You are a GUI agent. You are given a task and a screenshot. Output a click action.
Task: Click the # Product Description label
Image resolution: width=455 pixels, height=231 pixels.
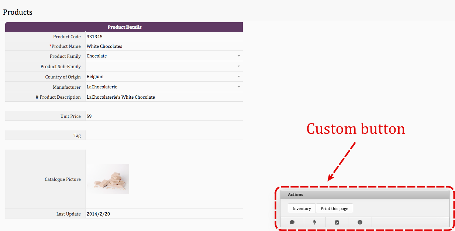tap(58, 97)
